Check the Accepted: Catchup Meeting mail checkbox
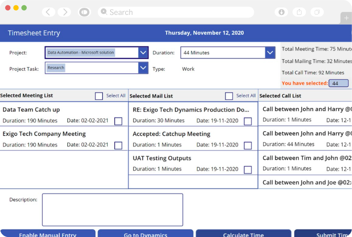 [248, 145]
